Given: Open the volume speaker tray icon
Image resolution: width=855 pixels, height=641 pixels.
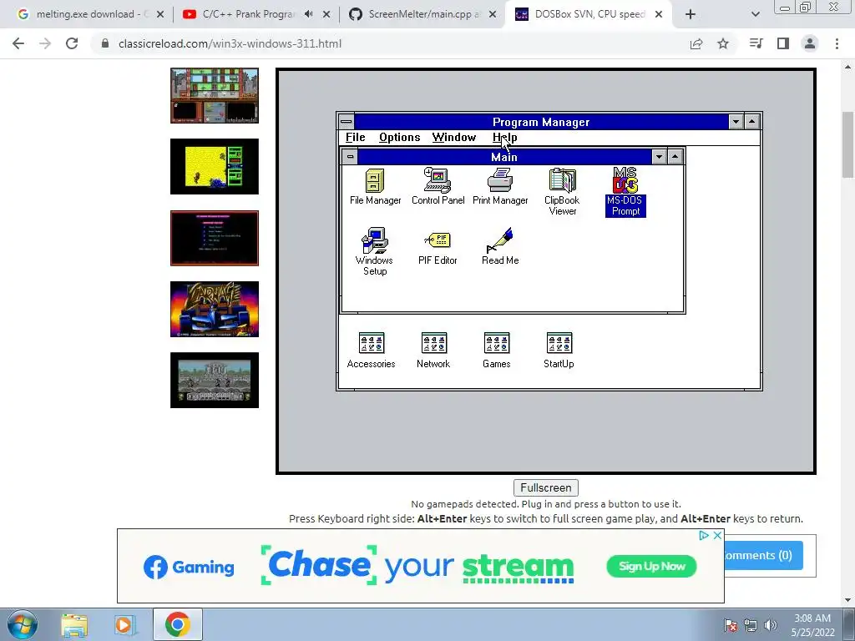Looking at the screenshot, I should (x=771, y=625).
